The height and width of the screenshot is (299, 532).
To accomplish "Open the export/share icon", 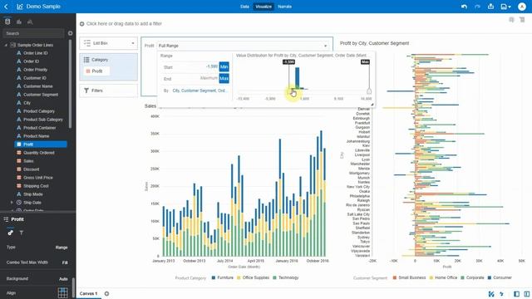I will click(x=490, y=7).
